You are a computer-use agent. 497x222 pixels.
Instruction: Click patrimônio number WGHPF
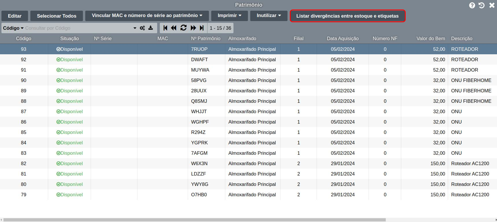[x=200, y=122]
